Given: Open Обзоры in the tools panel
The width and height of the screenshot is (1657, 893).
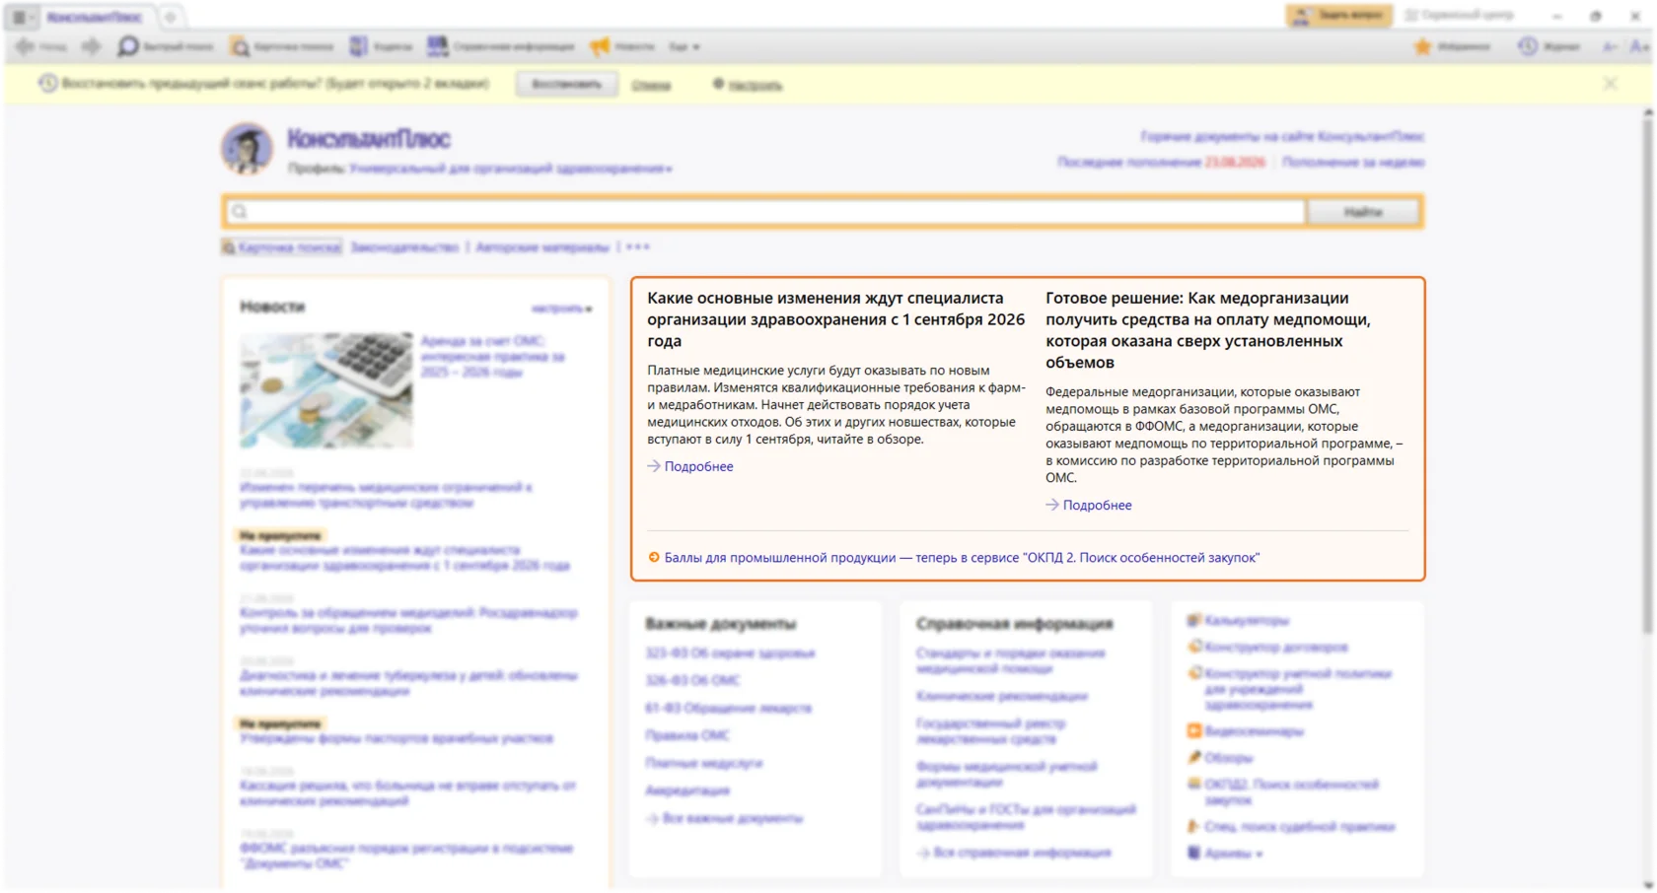Looking at the screenshot, I should click(1219, 758).
